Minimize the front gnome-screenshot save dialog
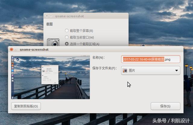The image size is (193, 125). coord(16,49)
